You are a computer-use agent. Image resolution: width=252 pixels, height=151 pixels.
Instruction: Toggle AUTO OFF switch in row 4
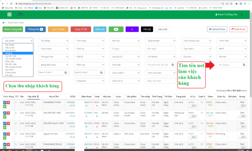pos(193,137)
